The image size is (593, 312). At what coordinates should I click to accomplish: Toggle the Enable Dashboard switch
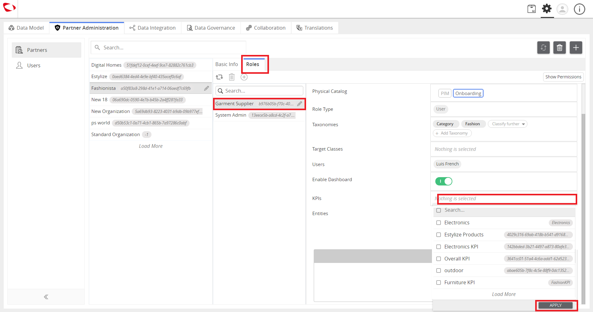[444, 181]
